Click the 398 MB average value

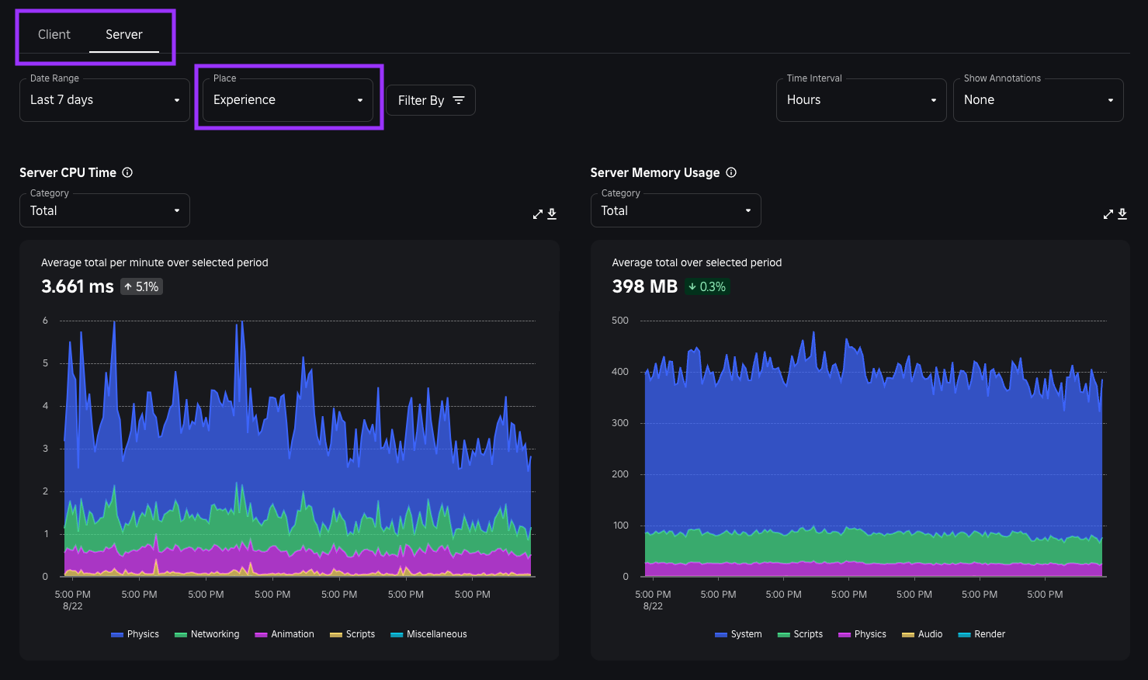[645, 286]
